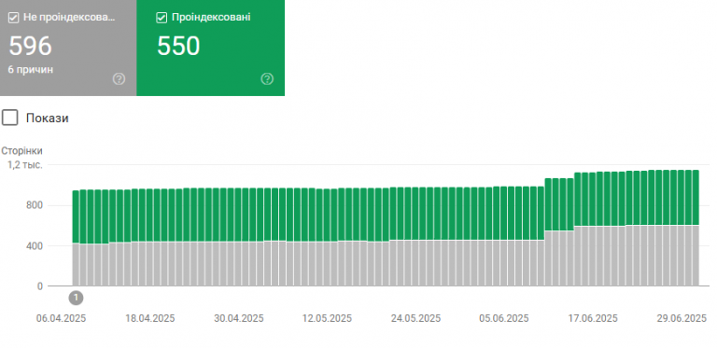Enable the 'Покази' checkbox
Viewport: 717px width, 348px height.
point(9,118)
